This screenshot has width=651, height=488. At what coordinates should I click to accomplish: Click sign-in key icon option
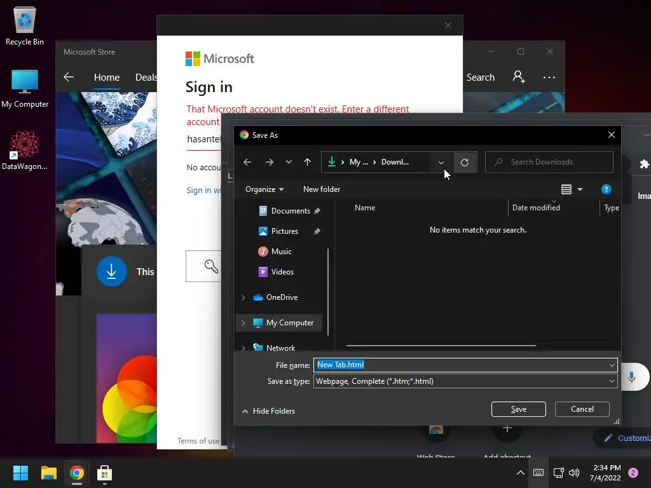tap(211, 266)
